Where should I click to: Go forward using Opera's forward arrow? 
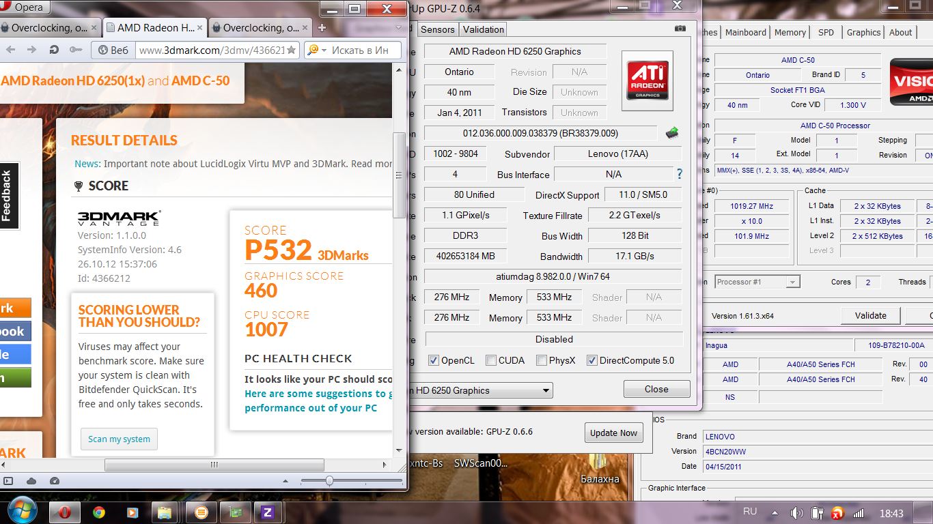(31, 50)
